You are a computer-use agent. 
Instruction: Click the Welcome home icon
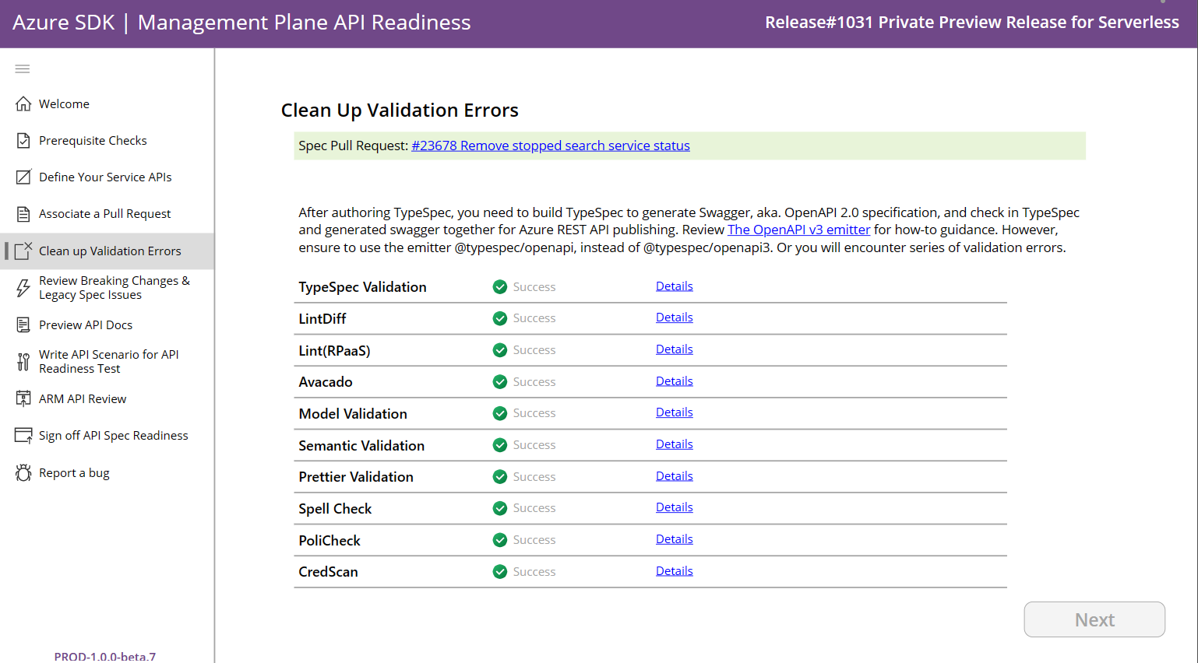pyautogui.click(x=22, y=103)
